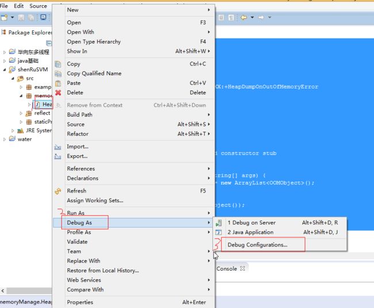
Task: Open the New submenu
Action: tap(134, 10)
